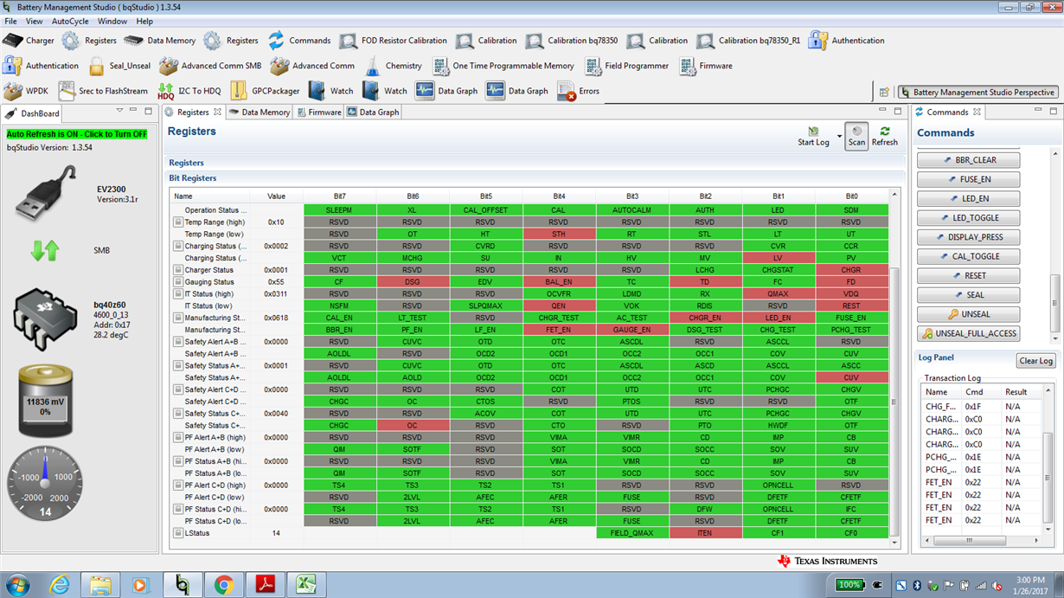The width and height of the screenshot is (1064, 598).
Task: Toggle the LStatus row expander box
Action: [177, 533]
